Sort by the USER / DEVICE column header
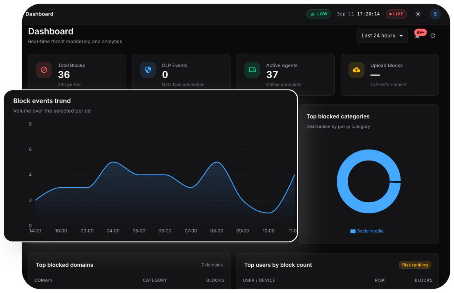Viewport: 454px width, 293px height. (259, 280)
